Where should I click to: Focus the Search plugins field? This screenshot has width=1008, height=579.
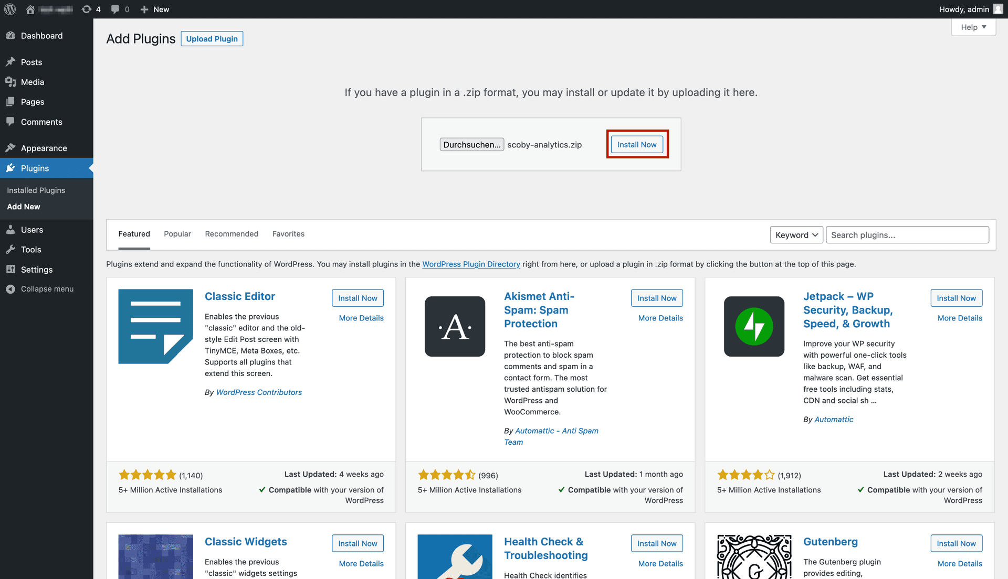tap(907, 235)
